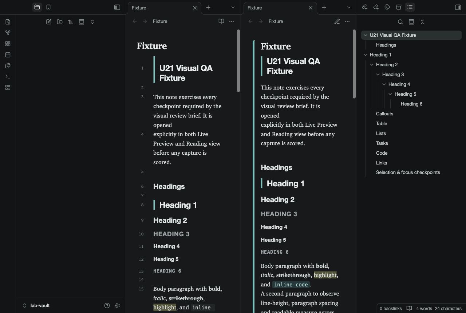Close the right Fixture tab
This screenshot has height=313, width=466.
coord(311,8)
